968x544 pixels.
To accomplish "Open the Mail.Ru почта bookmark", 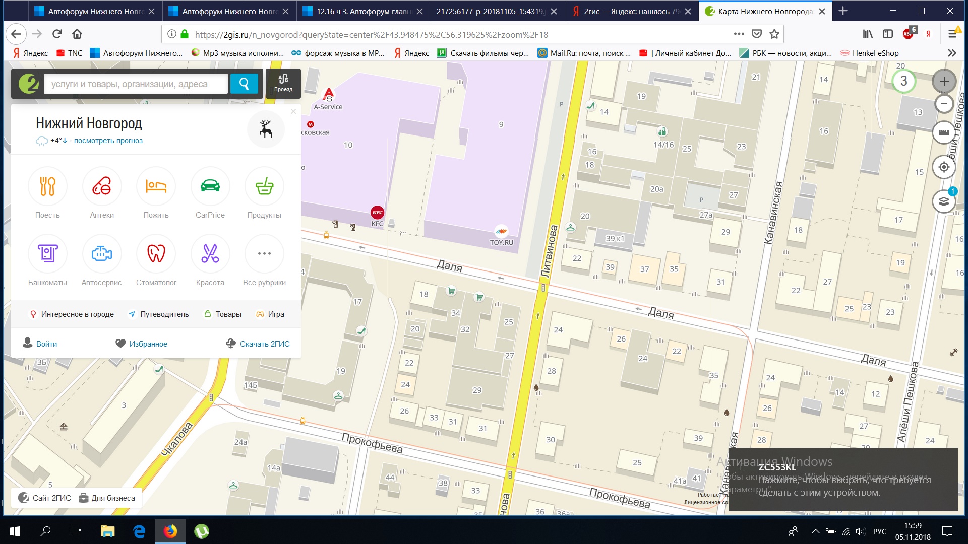I will pyautogui.click(x=584, y=53).
